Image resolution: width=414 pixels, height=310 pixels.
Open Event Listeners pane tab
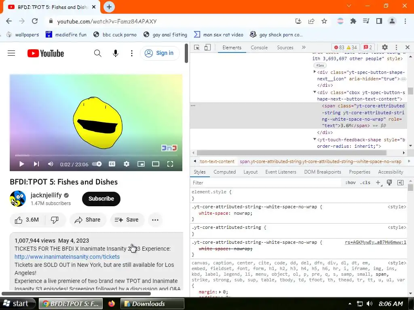click(x=281, y=172)
